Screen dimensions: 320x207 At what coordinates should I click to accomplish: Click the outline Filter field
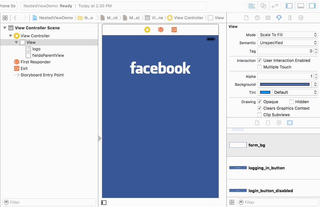[49, 202]
